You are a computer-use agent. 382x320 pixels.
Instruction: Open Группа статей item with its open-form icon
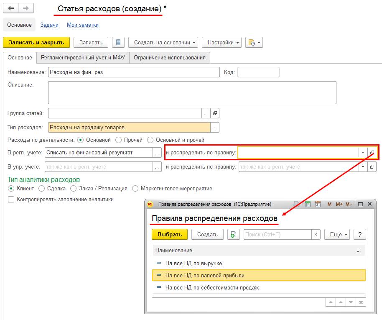[215, 113]
